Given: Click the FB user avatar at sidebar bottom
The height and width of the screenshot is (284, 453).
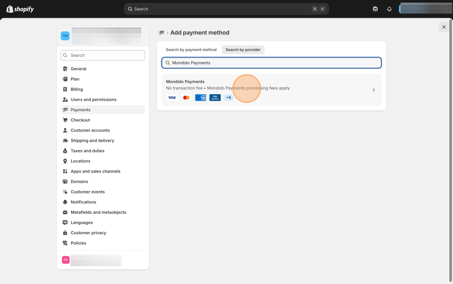Looking at the screenshot, I should (x=66, y=260).
